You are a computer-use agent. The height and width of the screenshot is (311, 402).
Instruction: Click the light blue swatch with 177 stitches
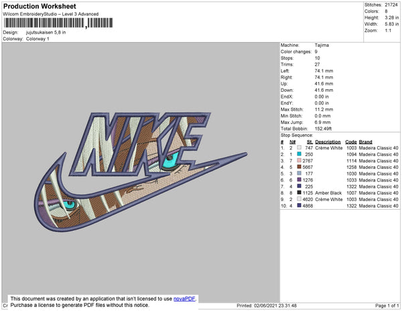[x=299, y=174]
